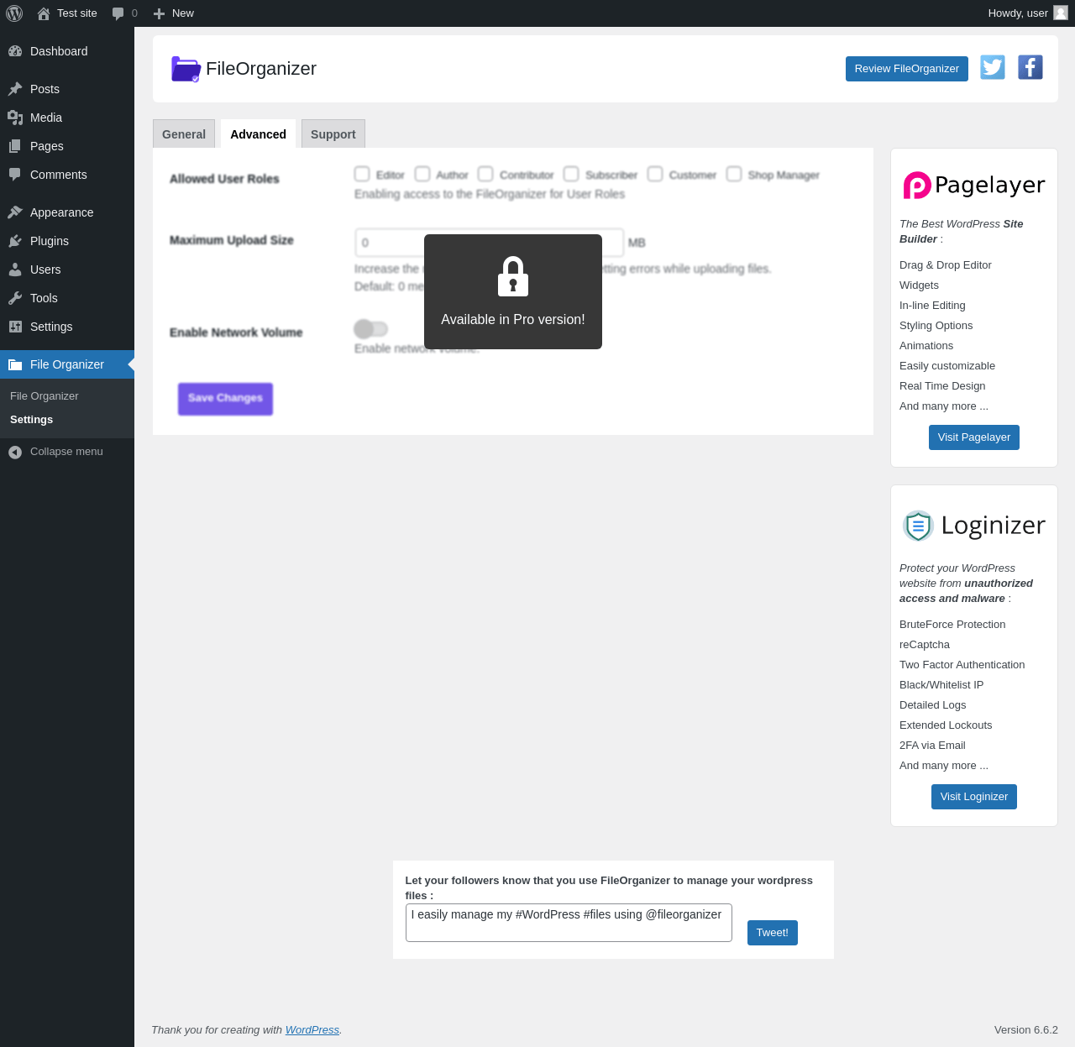Check the Subscriber user role
This screenshot has width=1075, height=1047.
coord(571,174)
